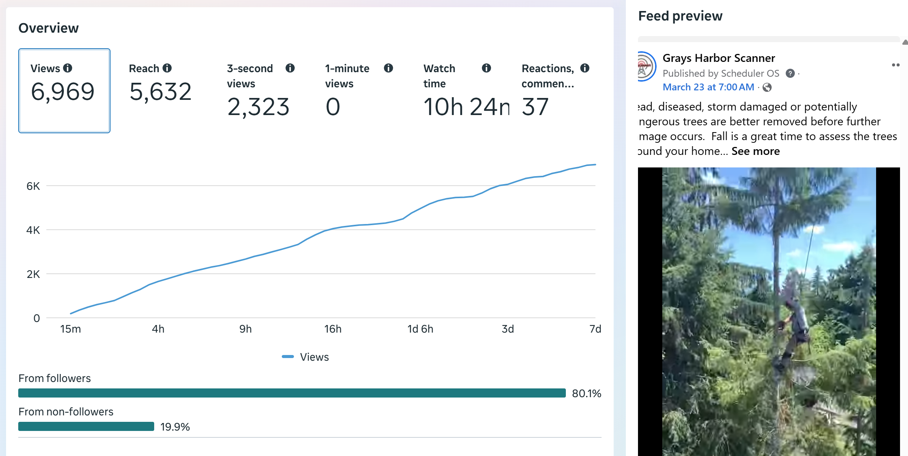Open the post options three-dot menu
Viewport: 908px width, 456px height.
point(895,65)
